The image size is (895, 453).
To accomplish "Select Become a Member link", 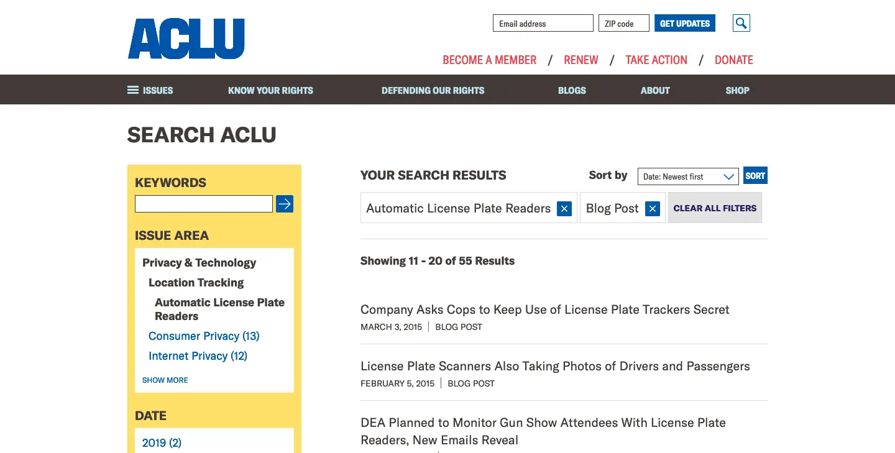I will (489, 60).
